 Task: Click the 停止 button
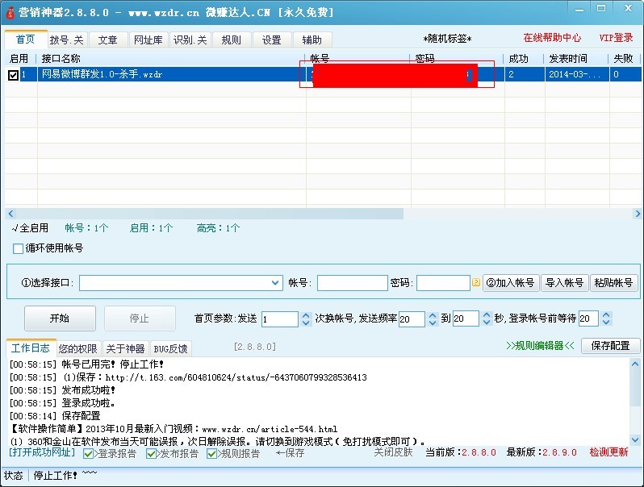click(140, 318)
